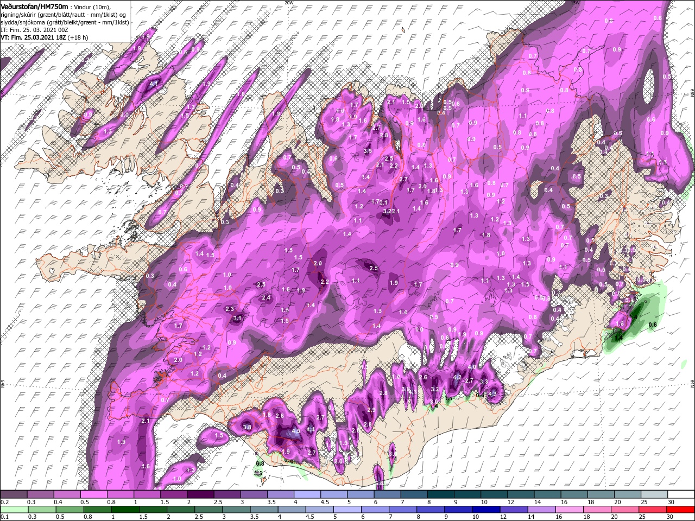This screenshot has width=695, height=521.
Task: Click the 2.4 value on the map
Action: coord(267,297)
